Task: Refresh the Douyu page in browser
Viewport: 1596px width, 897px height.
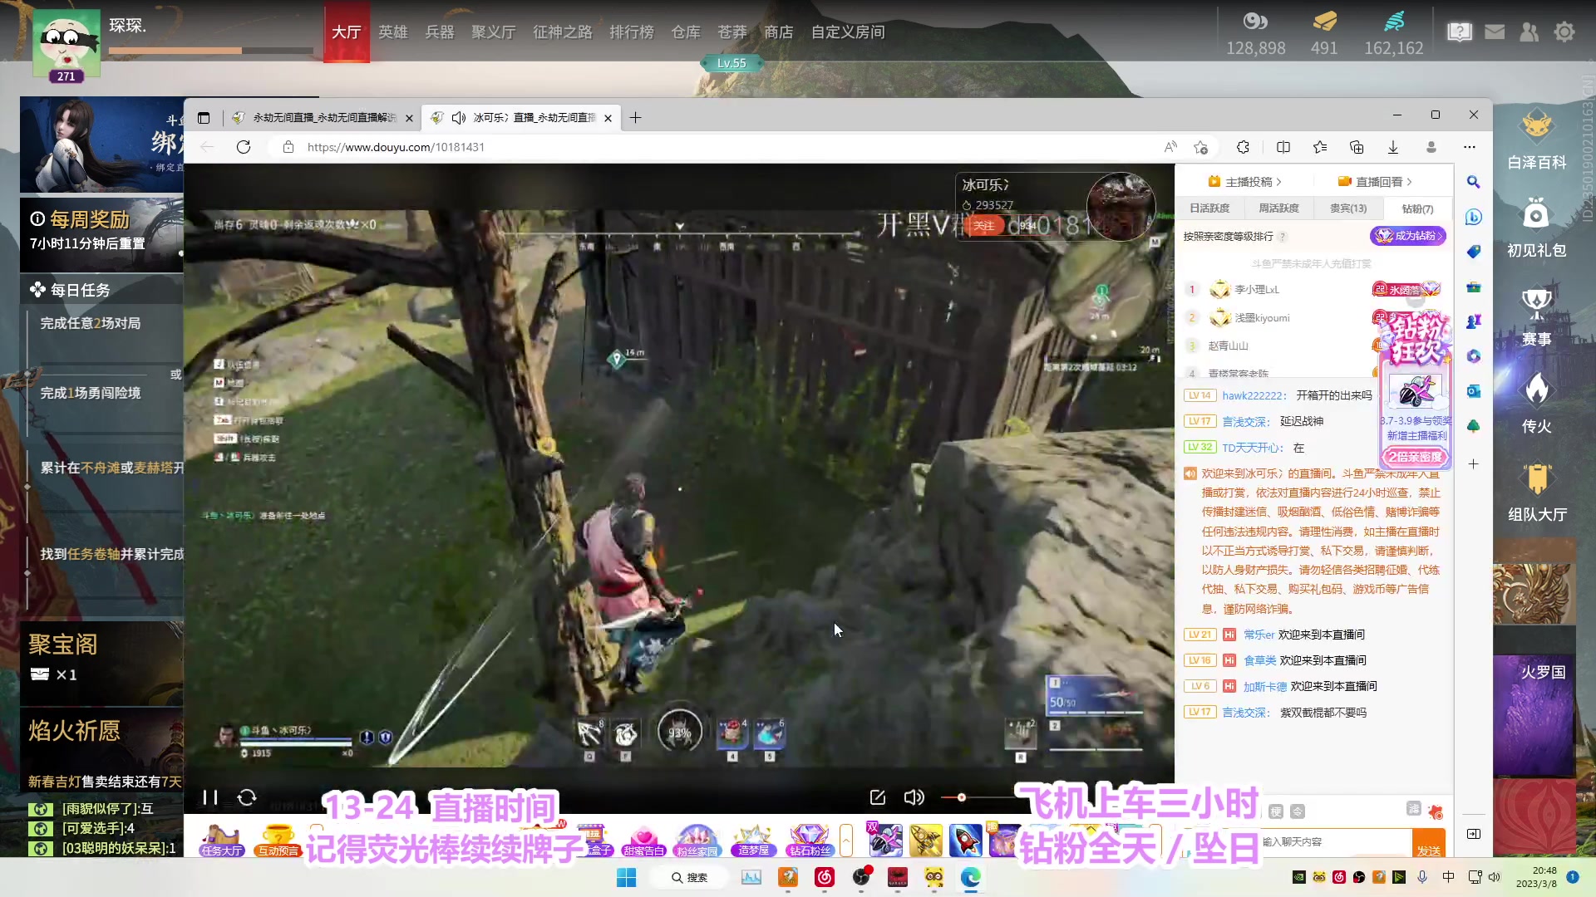Action: click(244, 147)
